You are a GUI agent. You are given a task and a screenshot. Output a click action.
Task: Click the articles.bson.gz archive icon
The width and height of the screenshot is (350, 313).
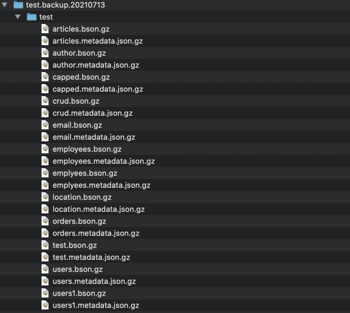45,29
